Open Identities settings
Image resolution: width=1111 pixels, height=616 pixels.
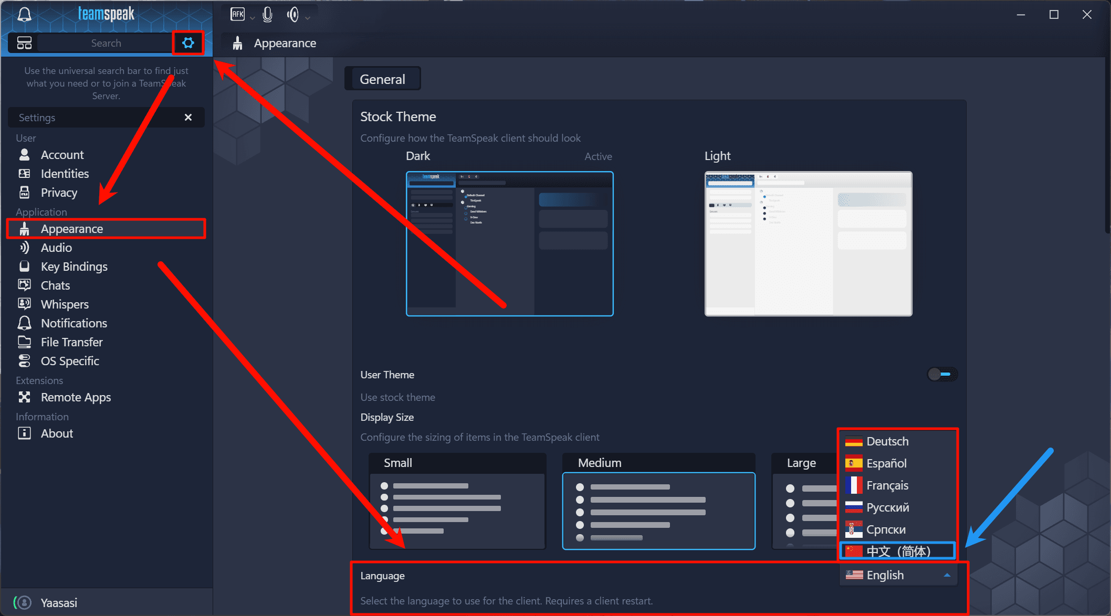tap(106, 174)
